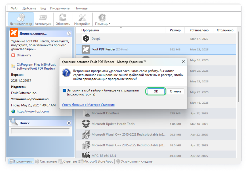247x172 pixels.
Task: Select the DeepL row name
Action: point(96,38)
